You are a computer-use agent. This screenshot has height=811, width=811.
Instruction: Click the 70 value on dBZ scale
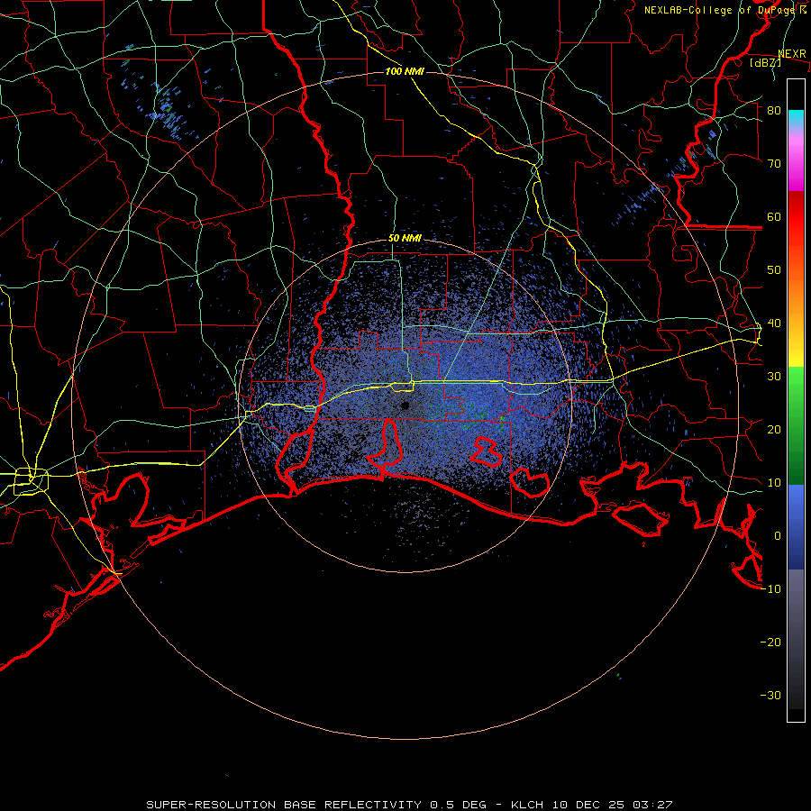pos(774,164)
